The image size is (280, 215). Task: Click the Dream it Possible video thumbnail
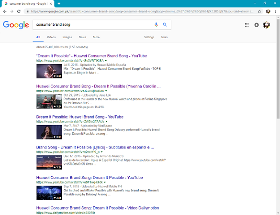coord(49,132)
